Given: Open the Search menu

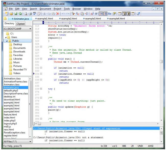Looking at the screenshot, I should [x=33, y=9].
